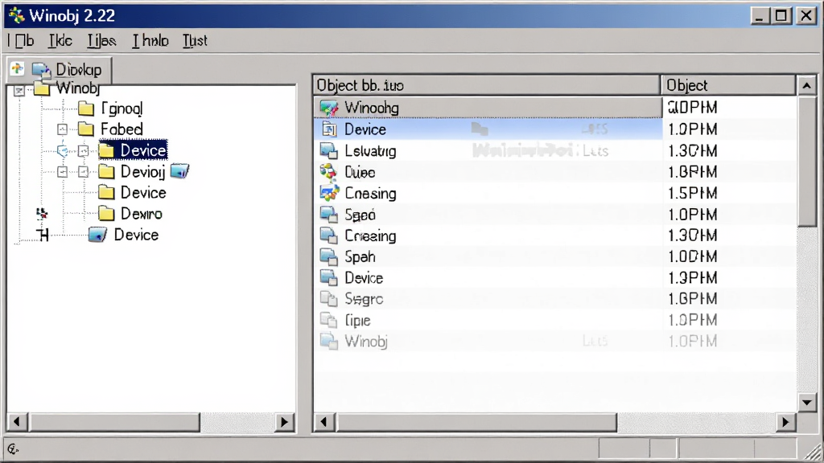
Task: Maximize the Winobj window
Action: 781,16
